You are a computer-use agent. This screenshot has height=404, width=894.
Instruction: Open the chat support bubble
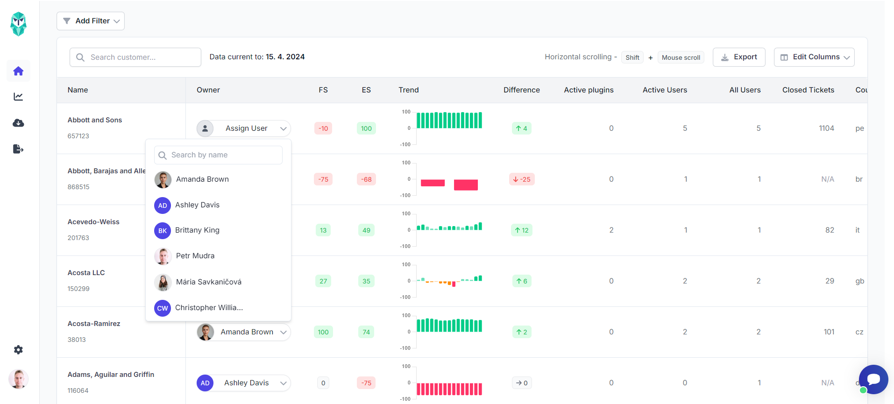click(873, 379)
